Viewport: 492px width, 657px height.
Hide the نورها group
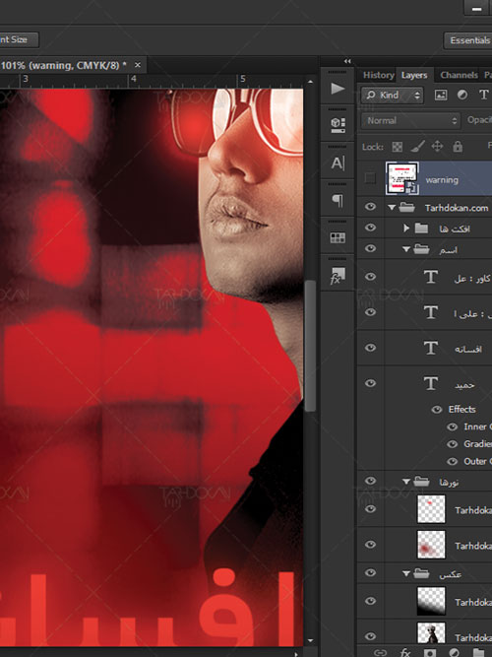click(370, 481)
